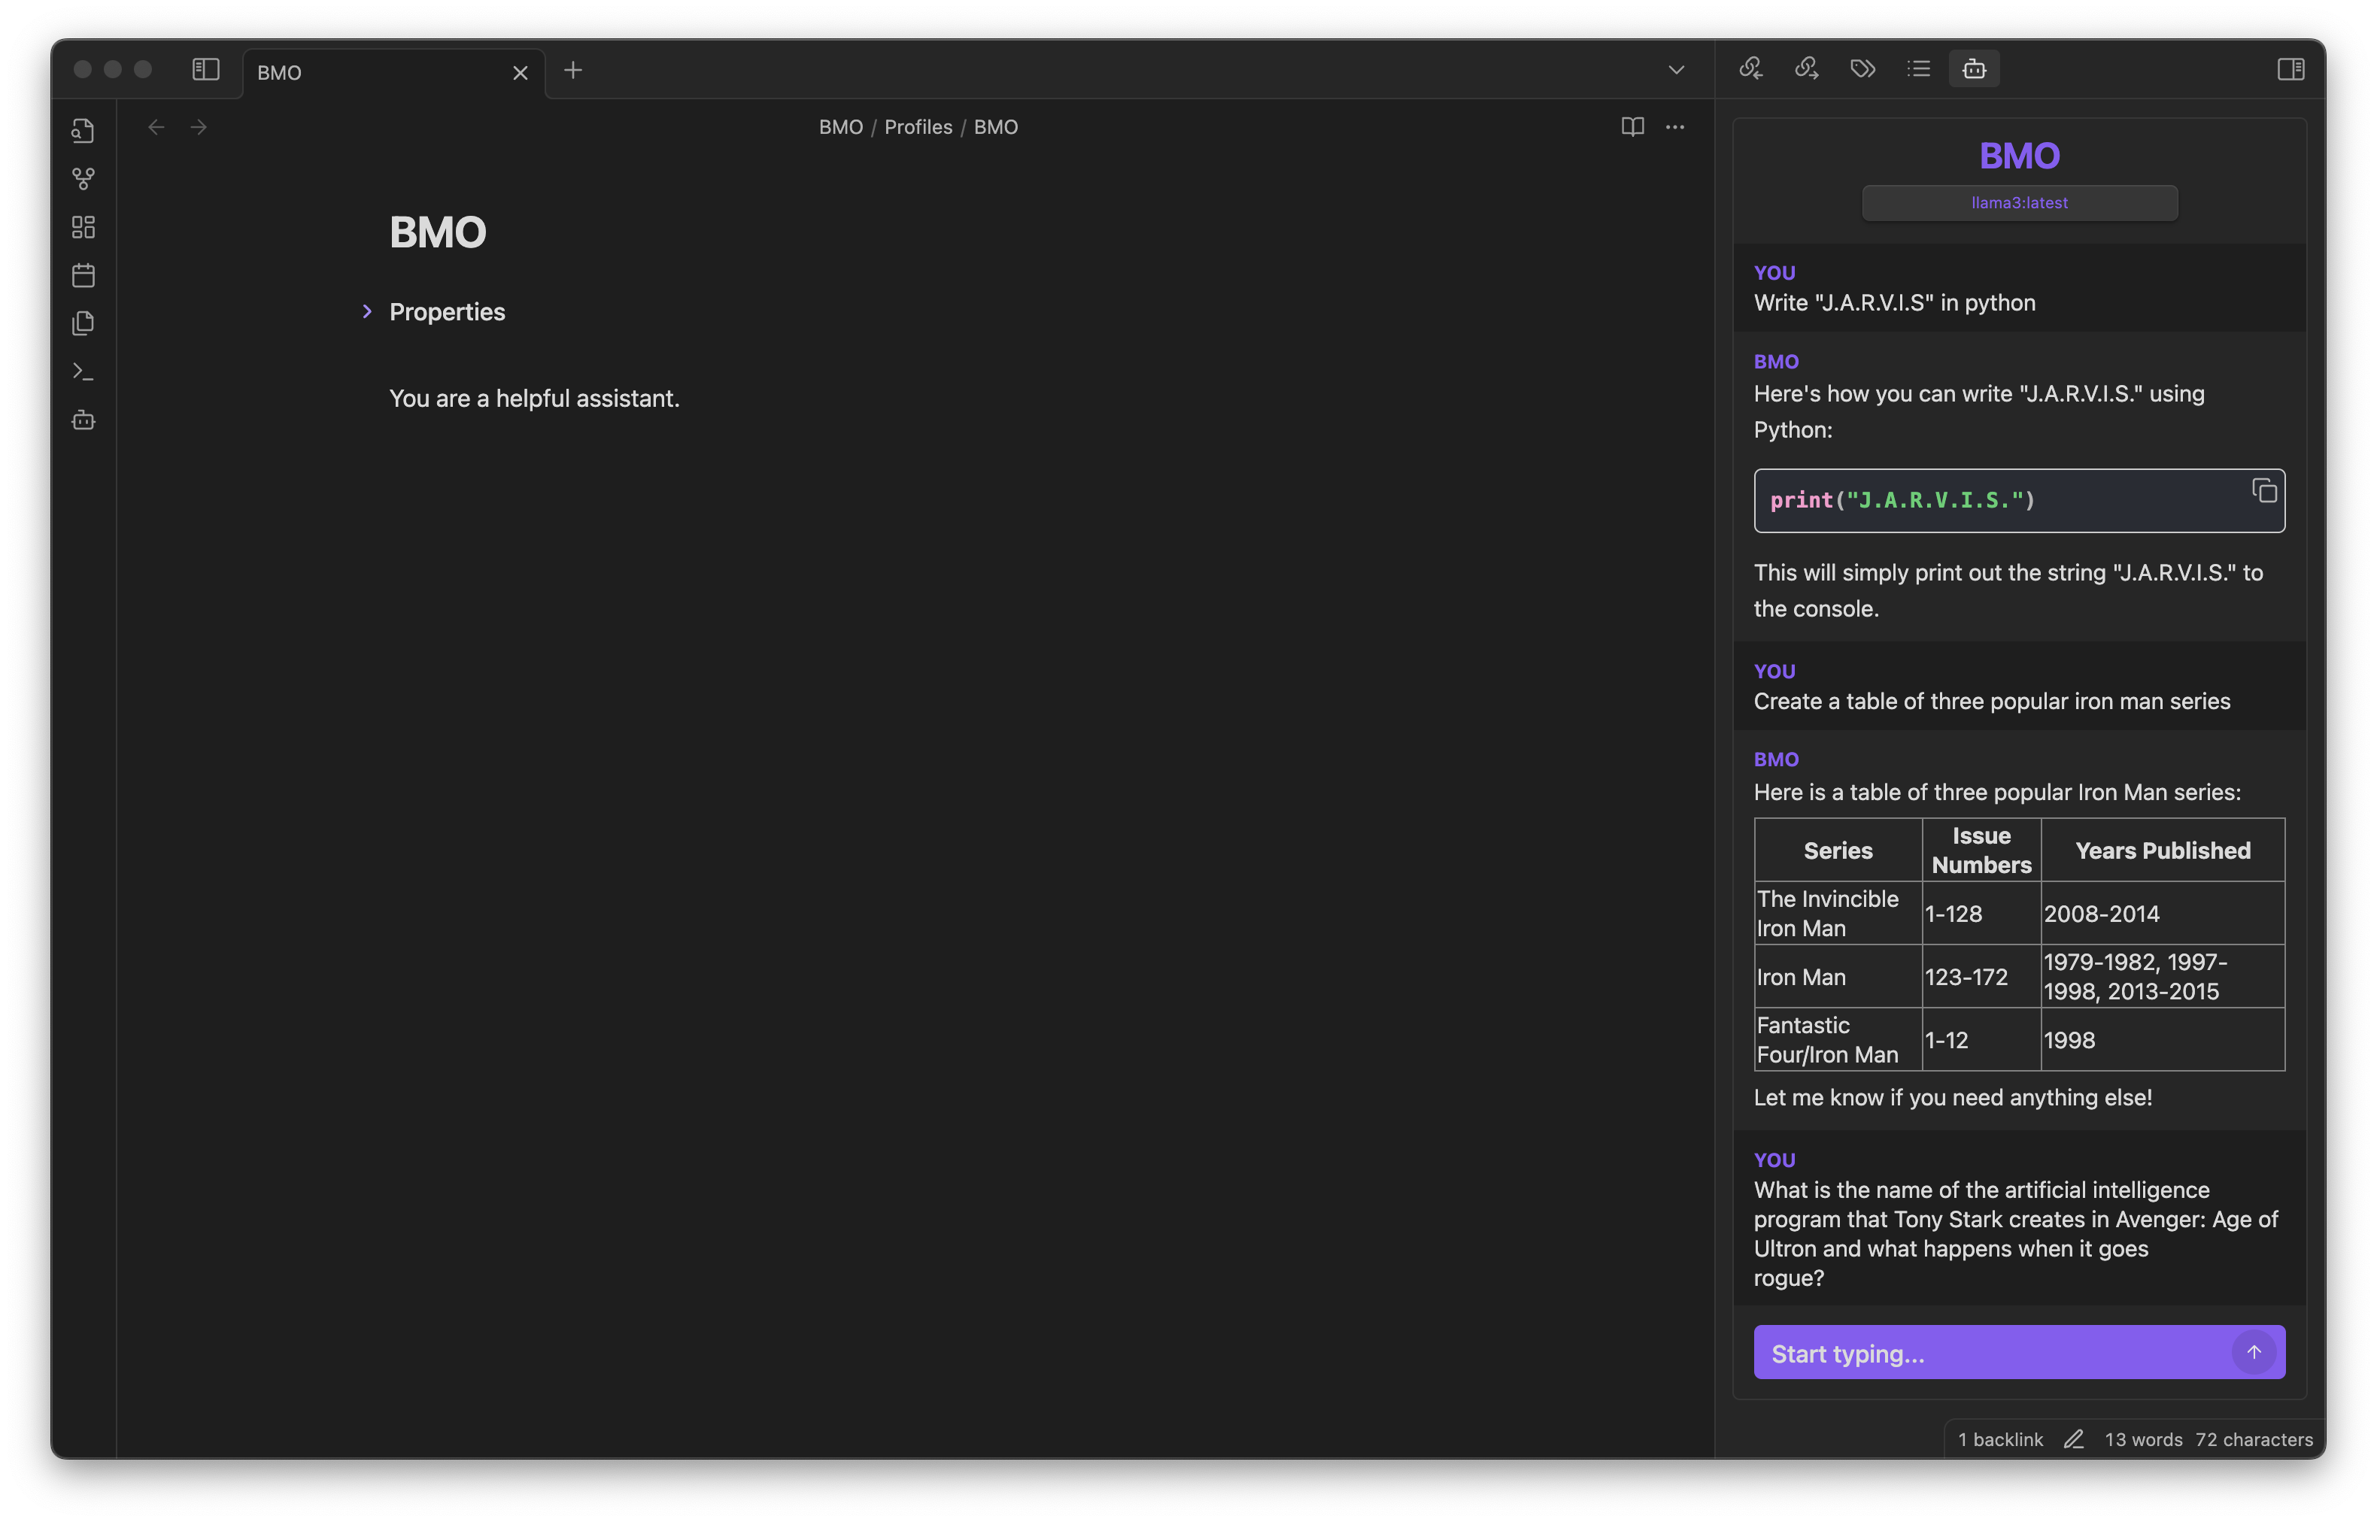The height and width of the screenshot is (1522, 2377).
Task: Toggle the left sidebar
Action: (205, 69)
